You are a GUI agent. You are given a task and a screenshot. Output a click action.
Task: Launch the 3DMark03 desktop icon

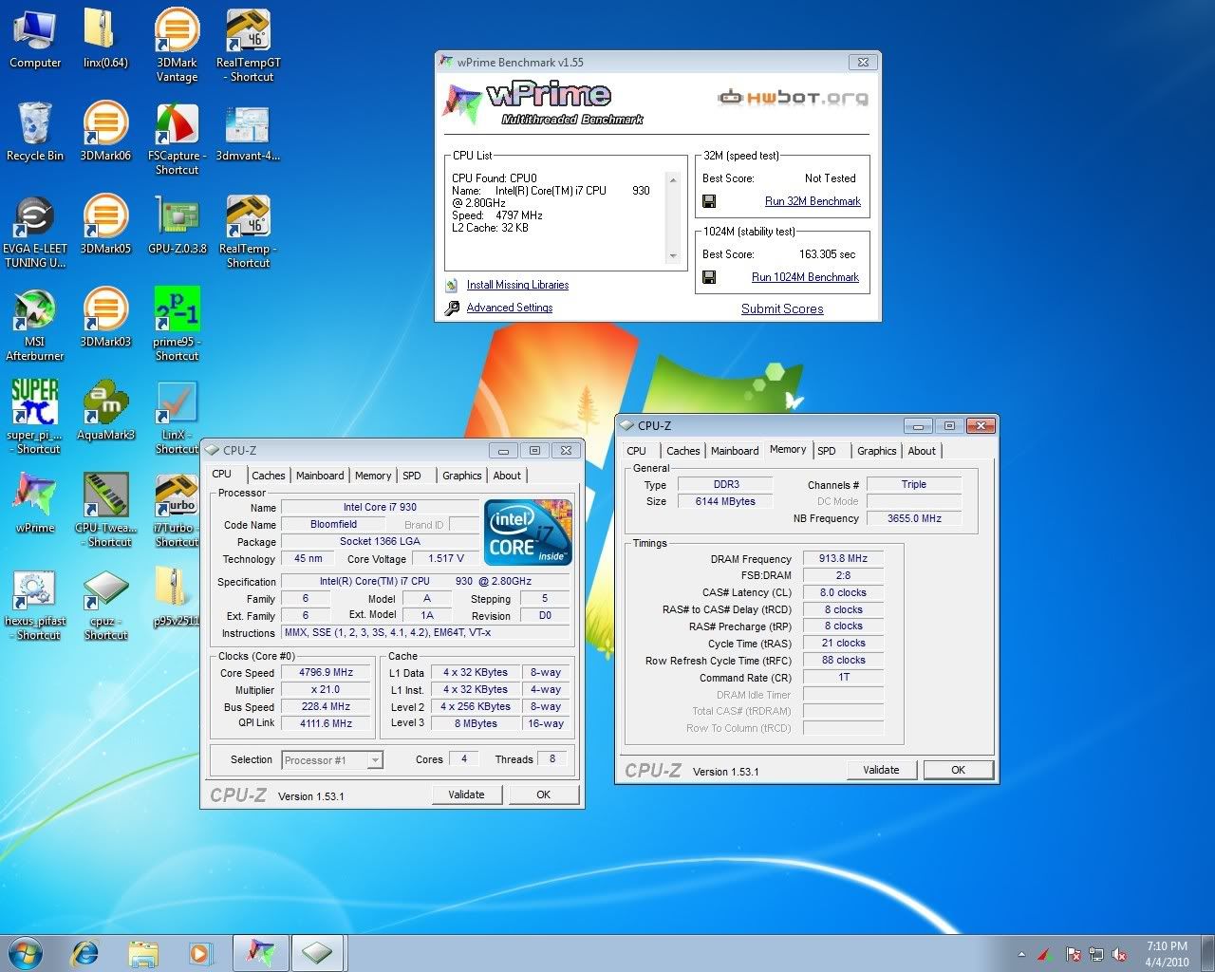click(105, 318)
